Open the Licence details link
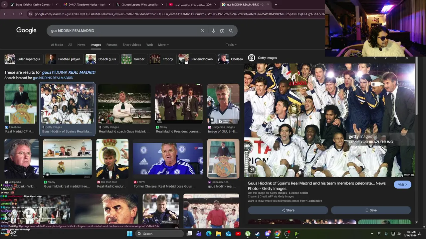The height and width of the screenshot is (239, 426). tap(299, 193)
